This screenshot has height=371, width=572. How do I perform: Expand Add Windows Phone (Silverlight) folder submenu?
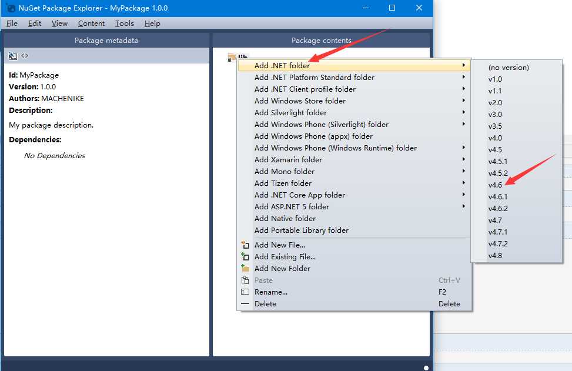[x=354, y=125]
